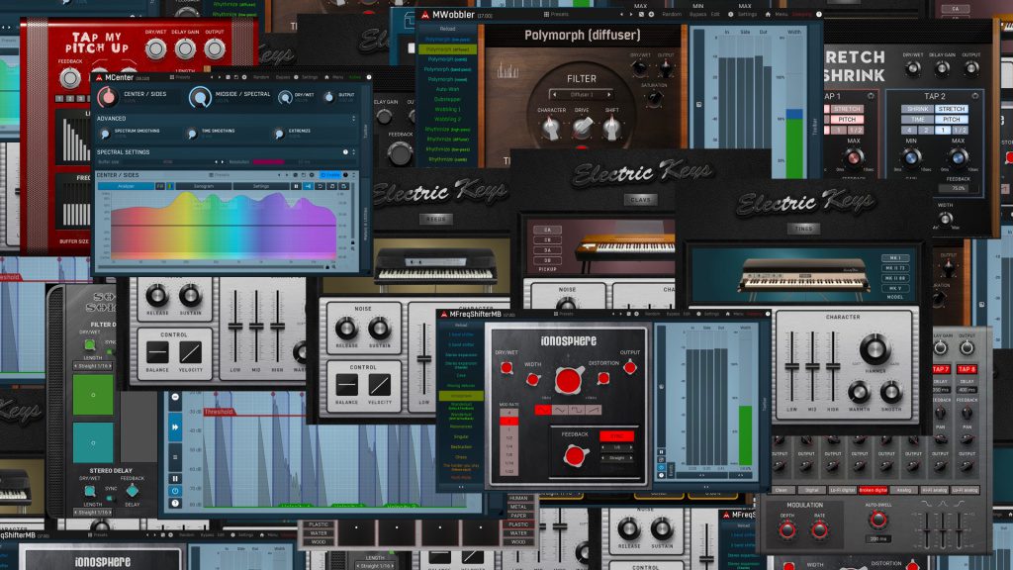The image size is (1013, 570).
Task: Pause the MCenter analyzer display
Action: 297,186
